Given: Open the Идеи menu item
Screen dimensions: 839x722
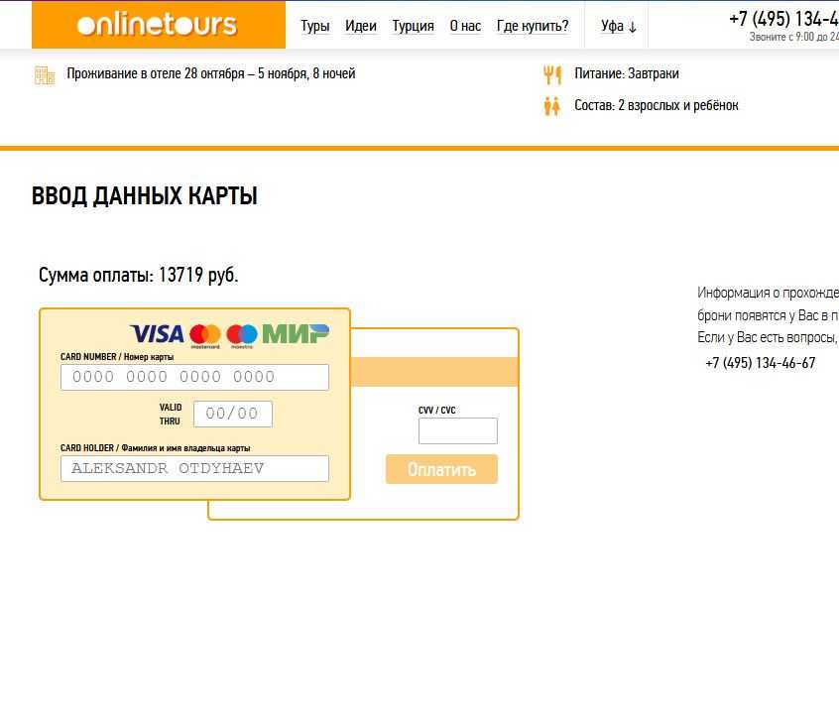Looking at the screenshot, I should 361,26.
